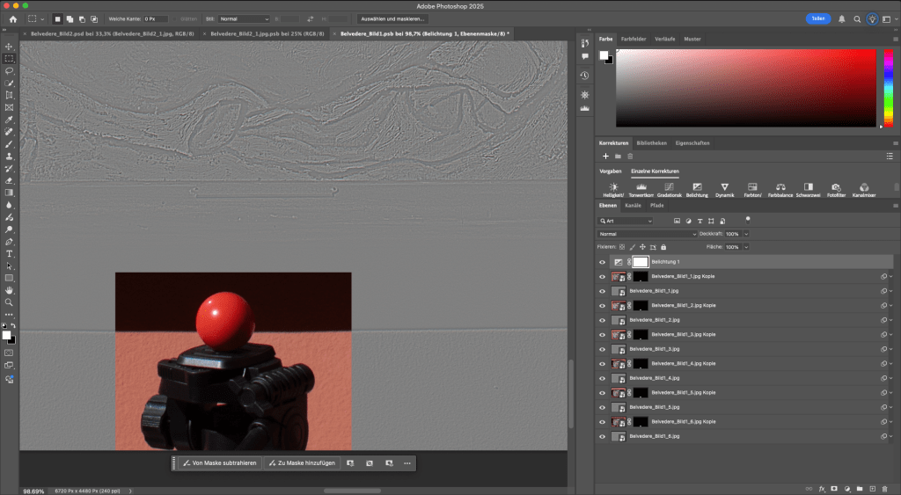Go to the Photoshop home screen

pos(12,18)
